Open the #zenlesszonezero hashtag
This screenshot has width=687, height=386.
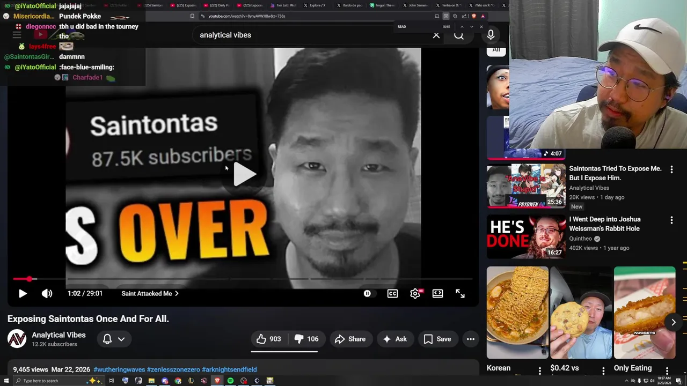tap(173, 369)
